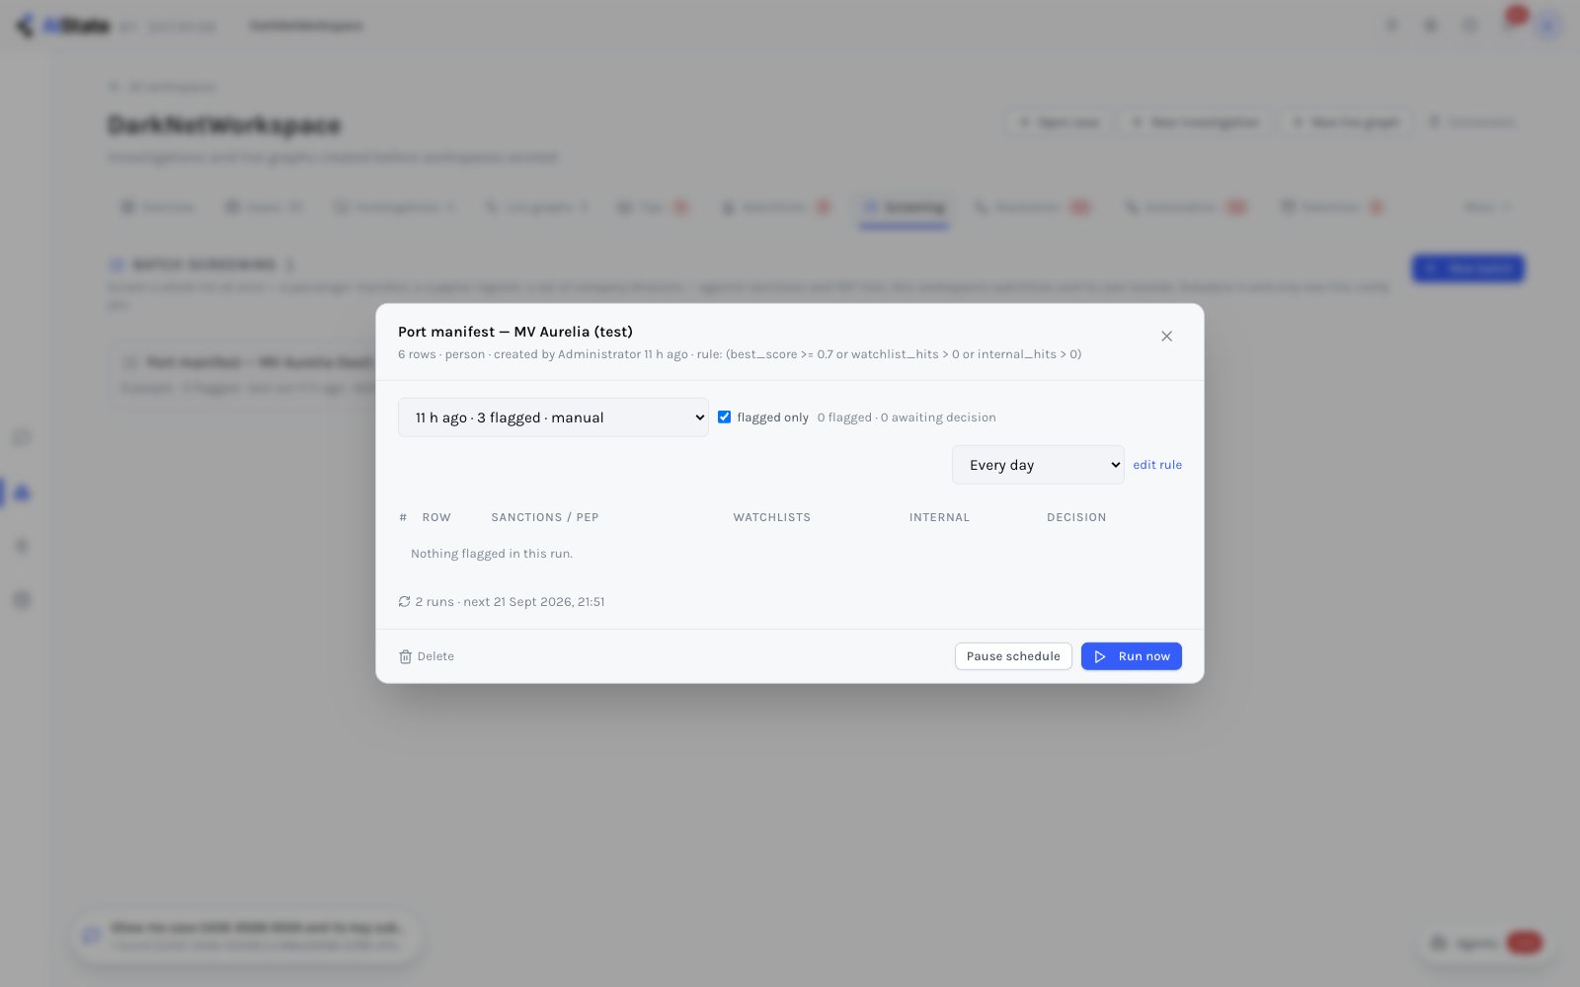Uncheck the flagged only checkbox
The image size is (1580, 987).
click(724, 417)
